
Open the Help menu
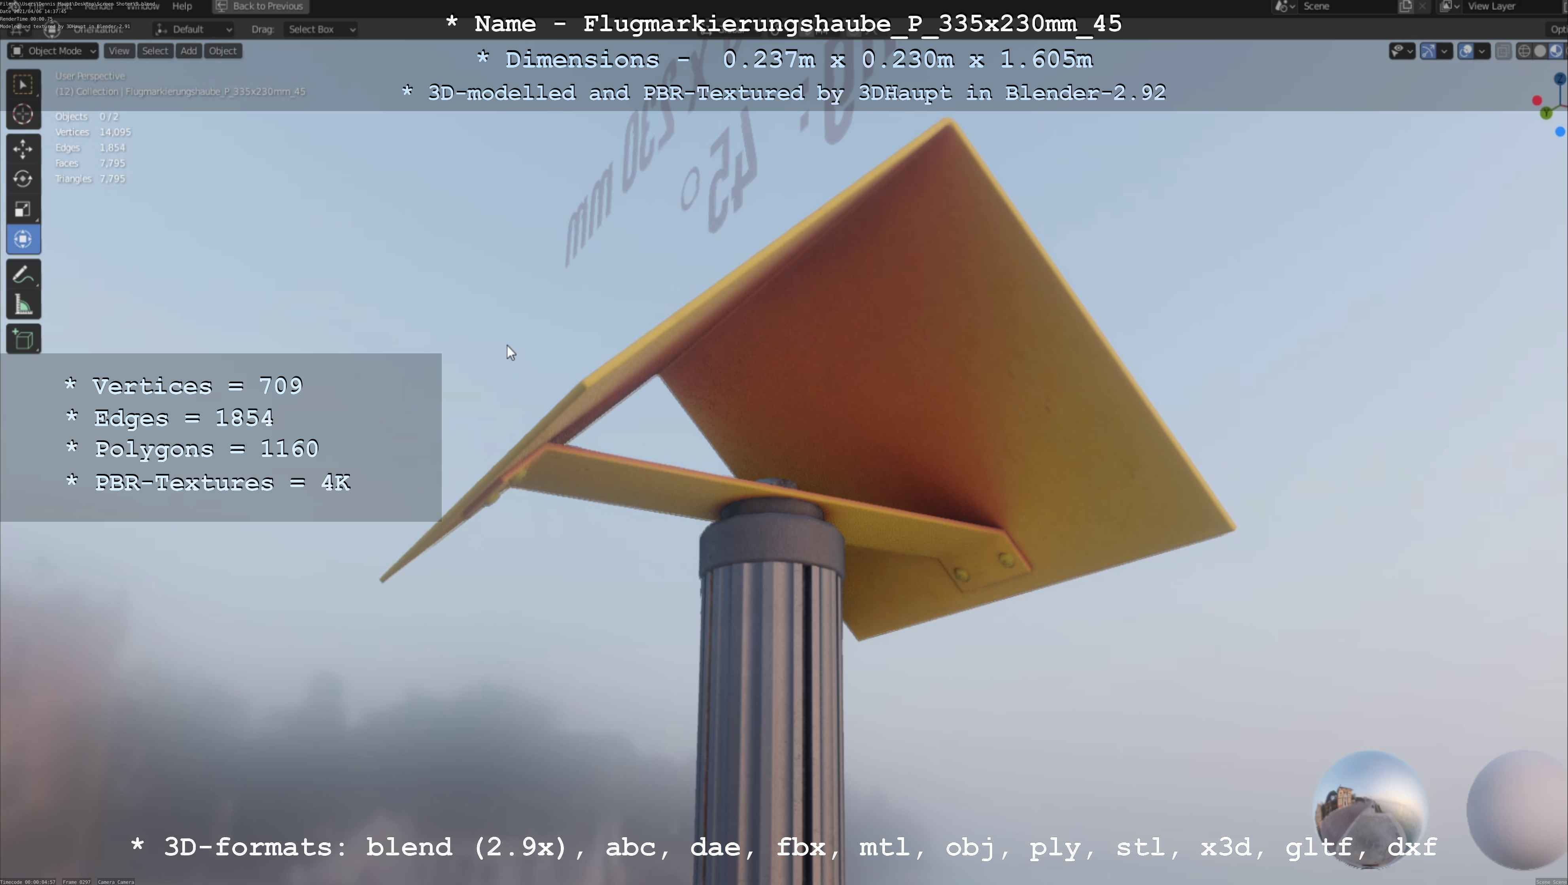point(182,6)
